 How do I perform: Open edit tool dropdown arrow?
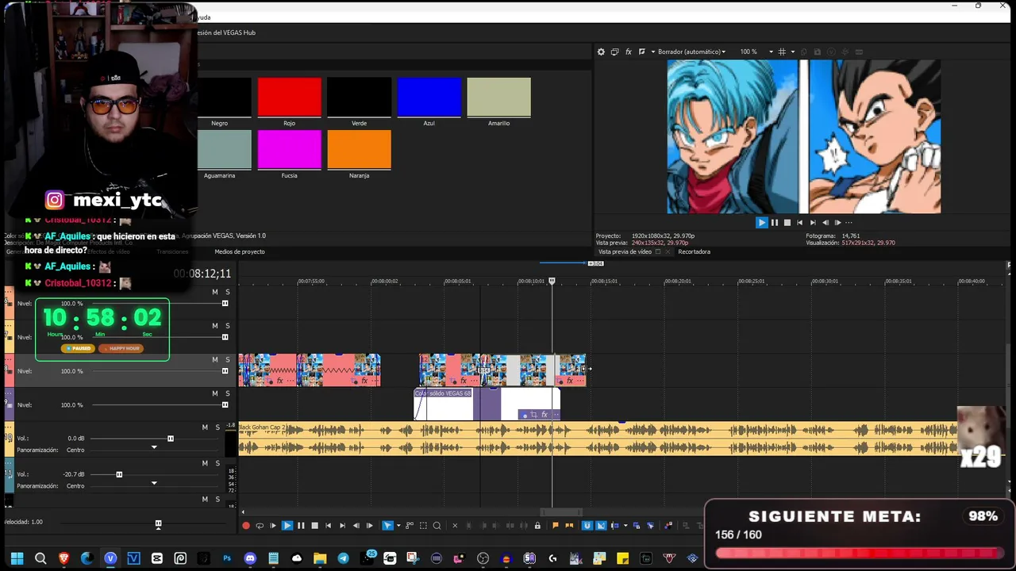point(398,526)
